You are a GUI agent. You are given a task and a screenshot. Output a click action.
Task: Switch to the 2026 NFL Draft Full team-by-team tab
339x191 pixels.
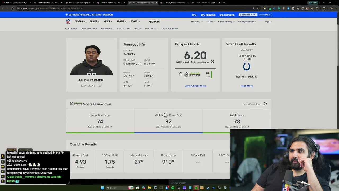click(x=17, y=3)
